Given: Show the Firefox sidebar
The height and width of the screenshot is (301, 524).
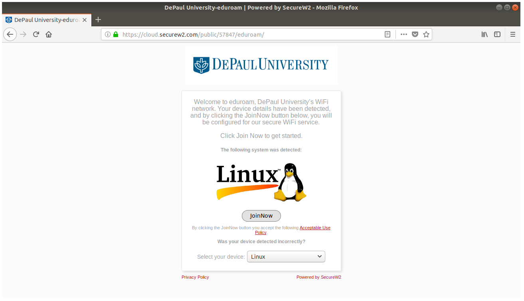Looking at the screenshot, I should (x=497, y=34).
